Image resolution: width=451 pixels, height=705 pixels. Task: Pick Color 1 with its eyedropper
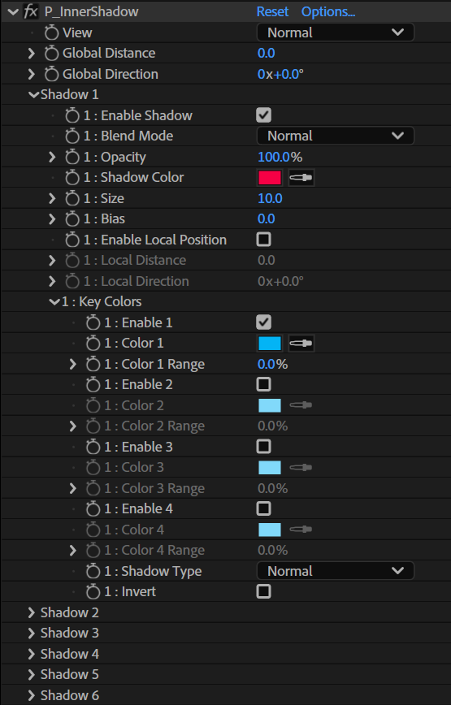(301, 343)
